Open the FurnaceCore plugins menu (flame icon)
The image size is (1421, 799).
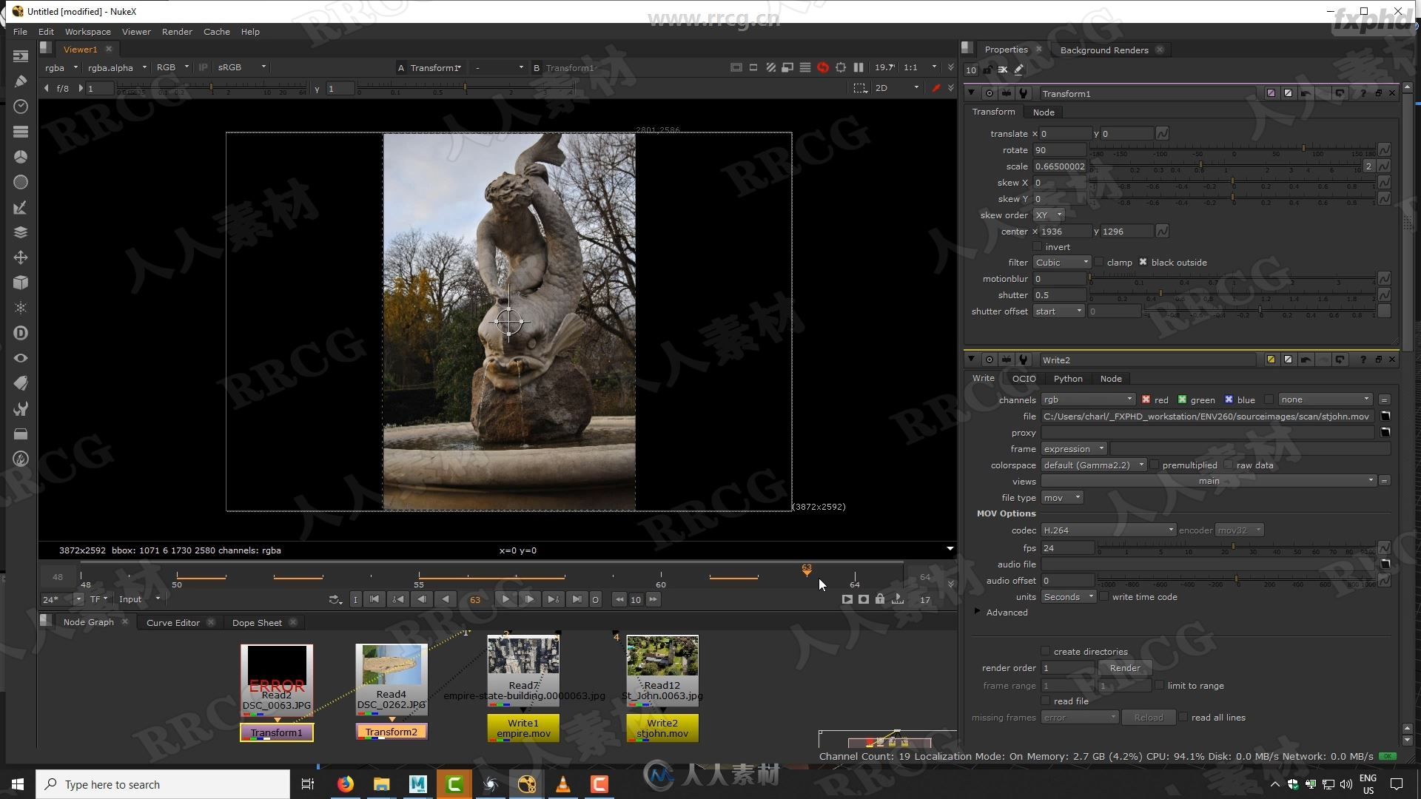pyautogui.click(x=21, y=459)
